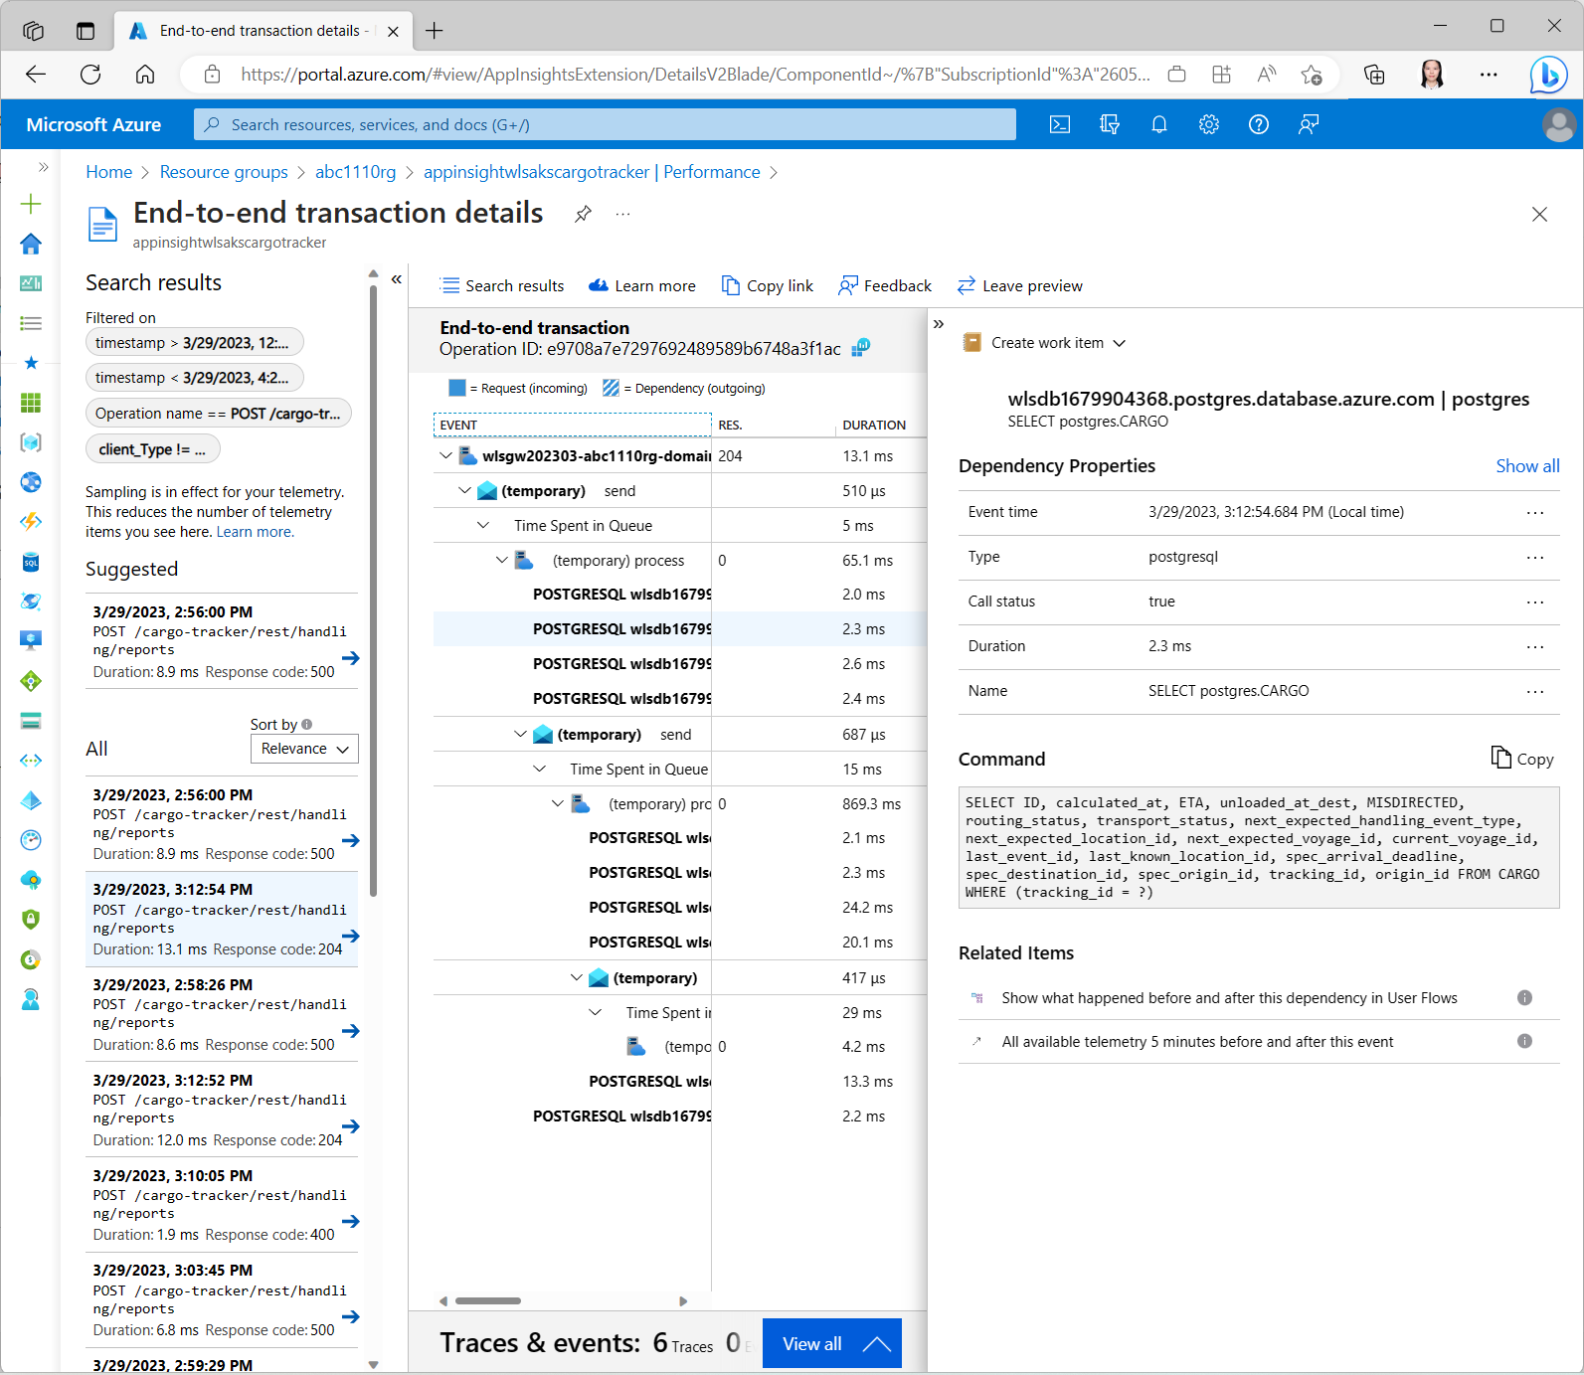This screenshot has width=1584, height=1375.
Task: Open Azure help question mark
Action: tap(1259, 124)
